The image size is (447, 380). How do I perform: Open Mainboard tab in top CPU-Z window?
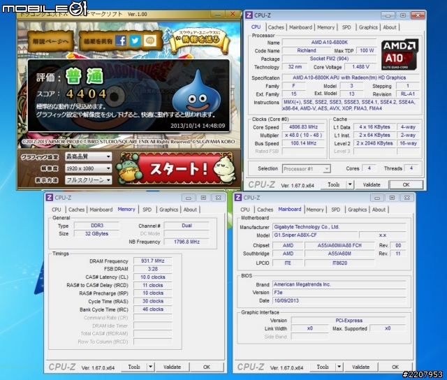click(300, 27)
